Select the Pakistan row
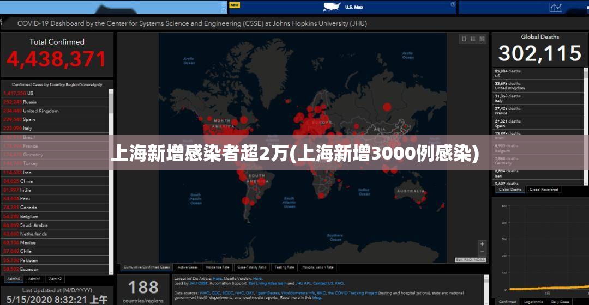Viewport: 589px width, 305px height. click(x=56, y=260)
